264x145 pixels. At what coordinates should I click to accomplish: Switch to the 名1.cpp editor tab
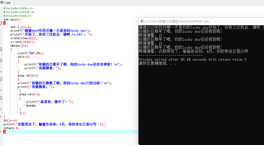coord(6,2)
